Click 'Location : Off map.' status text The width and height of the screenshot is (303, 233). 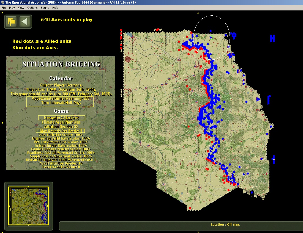tap(225, 224)
